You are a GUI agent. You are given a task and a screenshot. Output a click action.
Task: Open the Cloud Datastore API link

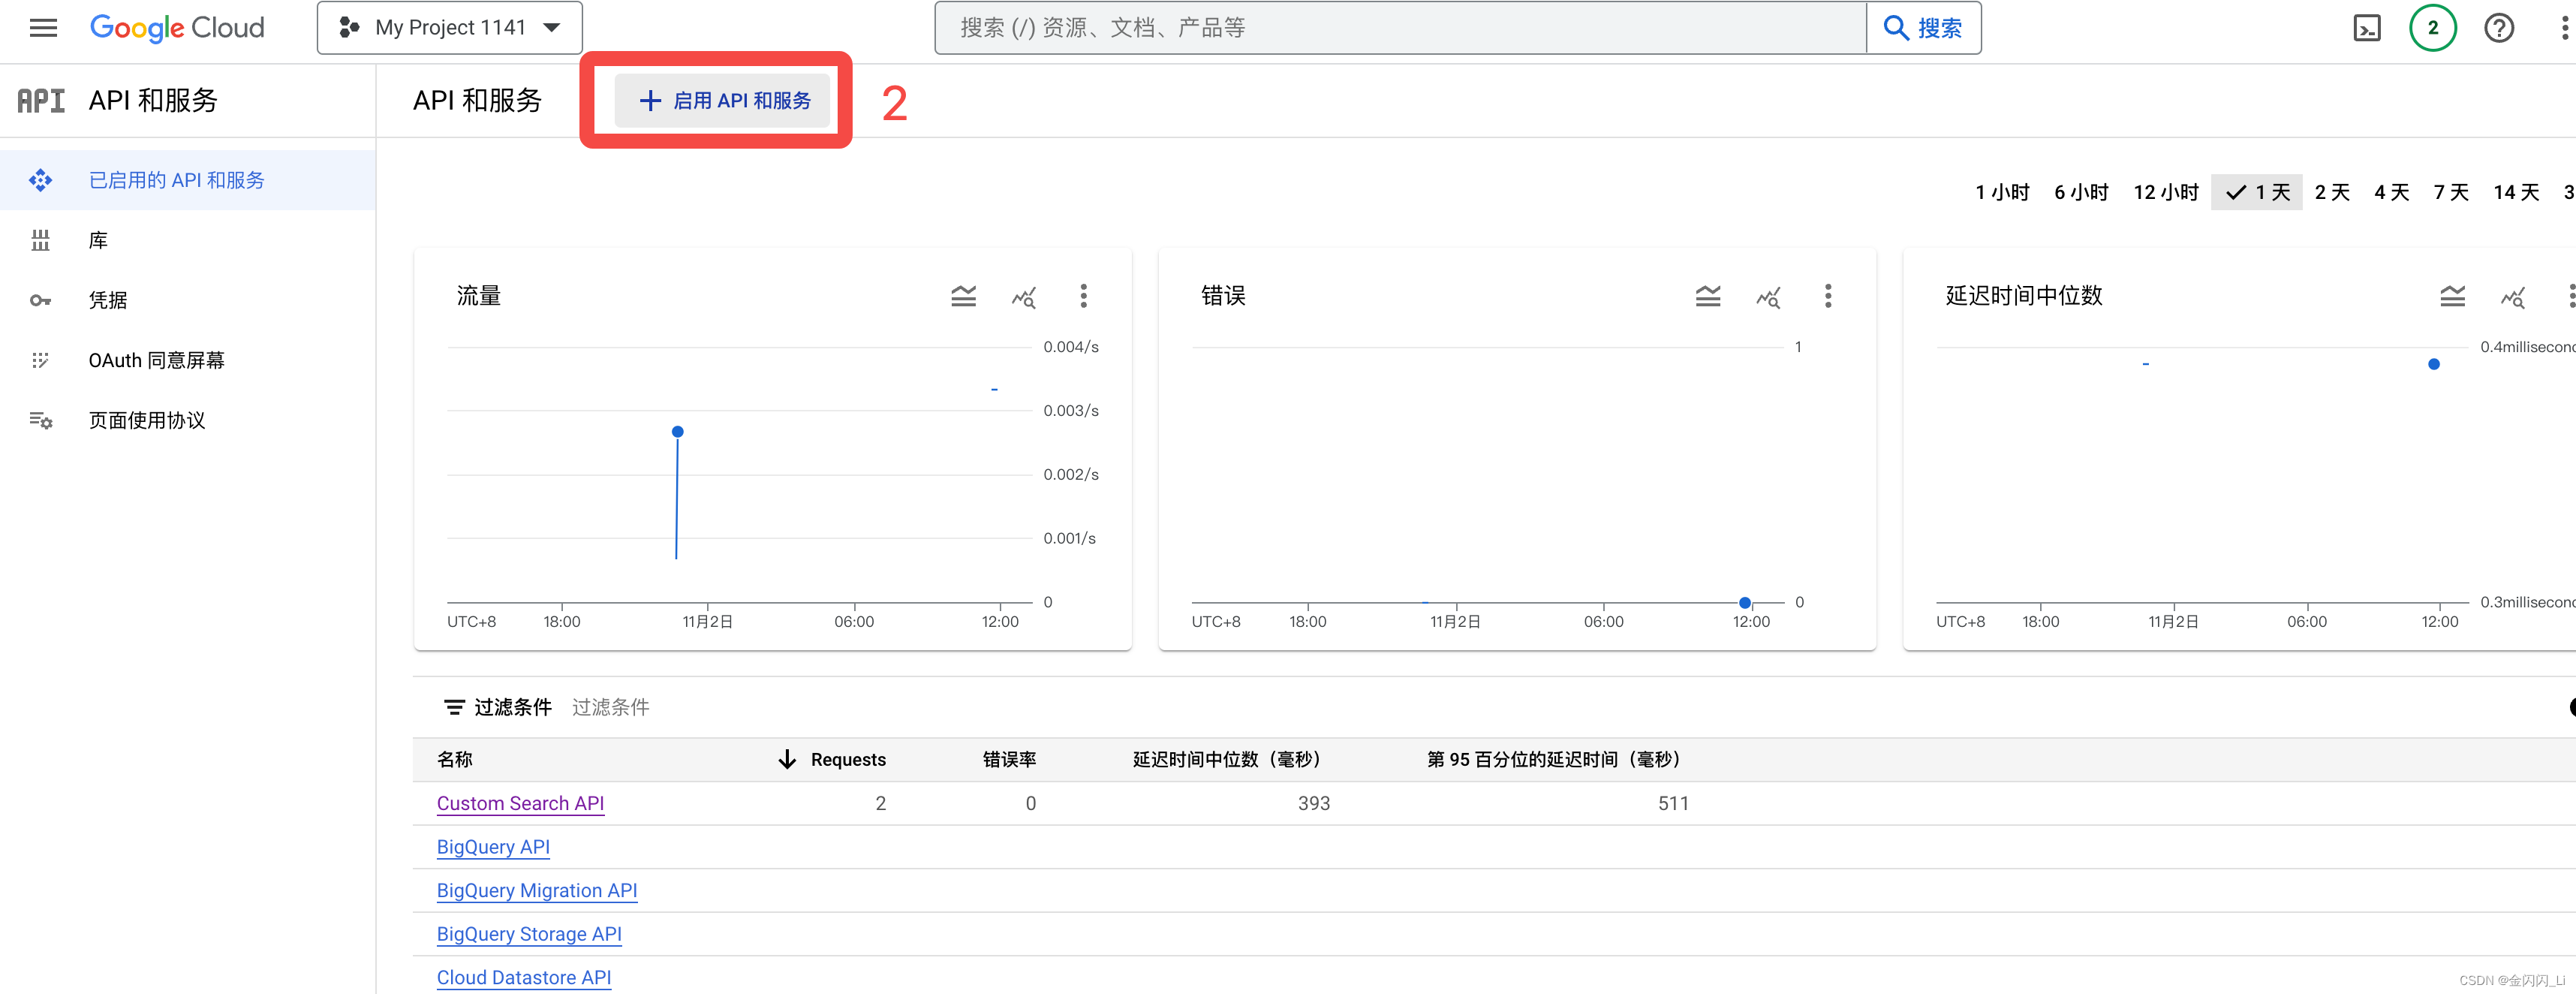524,977
